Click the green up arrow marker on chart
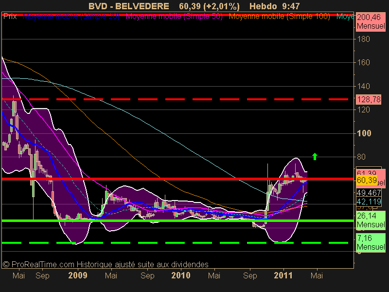Image resolution: width=389 pixels, height=292 pixels. point(315,156)
